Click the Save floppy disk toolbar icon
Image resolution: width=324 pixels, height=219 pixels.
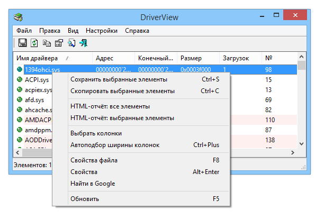coord(23,43)
